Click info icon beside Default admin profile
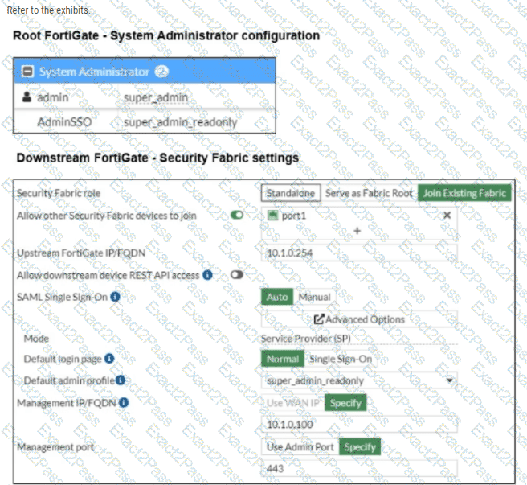This screenshot has width=527, height=485. tap(121, 380)
